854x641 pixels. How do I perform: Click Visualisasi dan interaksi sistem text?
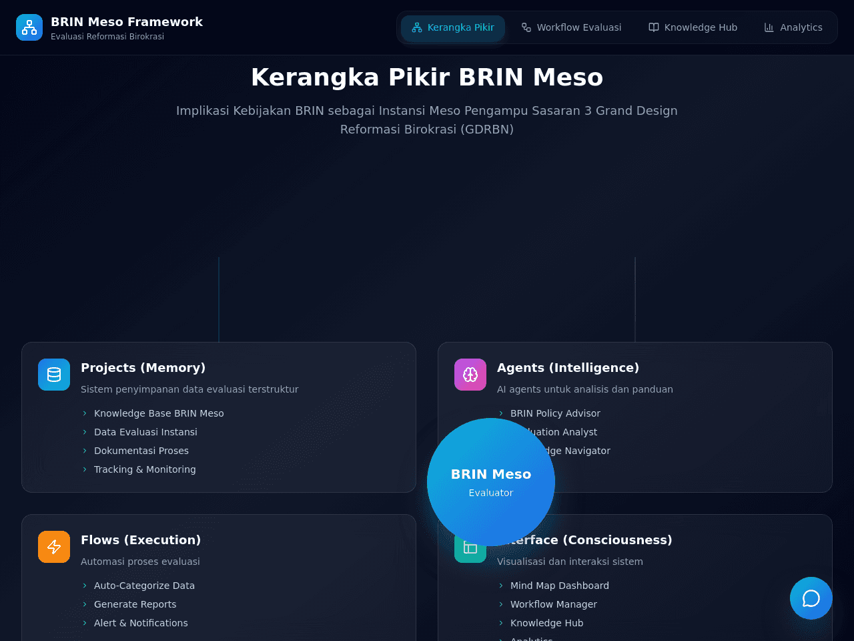570,562
